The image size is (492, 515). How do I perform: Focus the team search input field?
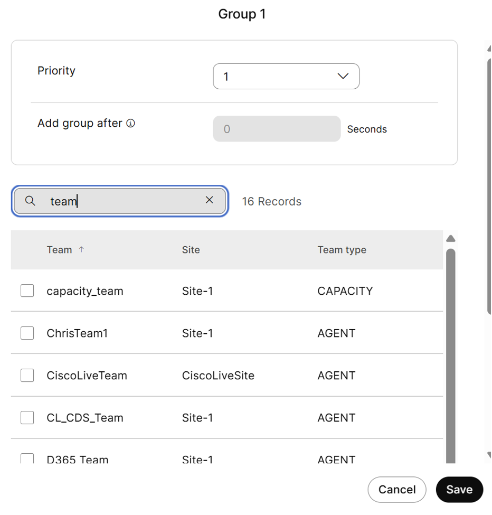click(127, 201)
